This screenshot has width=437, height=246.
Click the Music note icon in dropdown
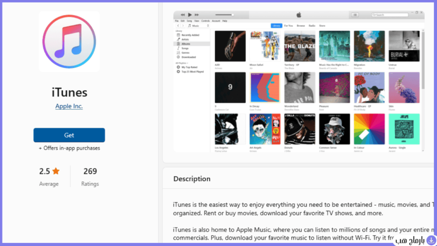pyautogui.click(x=189, y=26)
